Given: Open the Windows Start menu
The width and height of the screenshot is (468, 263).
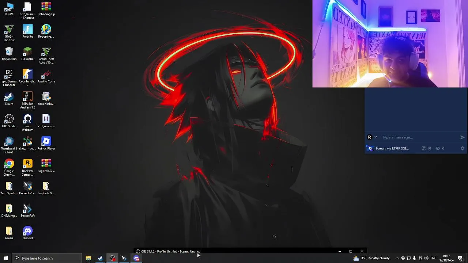Looking at the screenshot, I should pos(5,258).
